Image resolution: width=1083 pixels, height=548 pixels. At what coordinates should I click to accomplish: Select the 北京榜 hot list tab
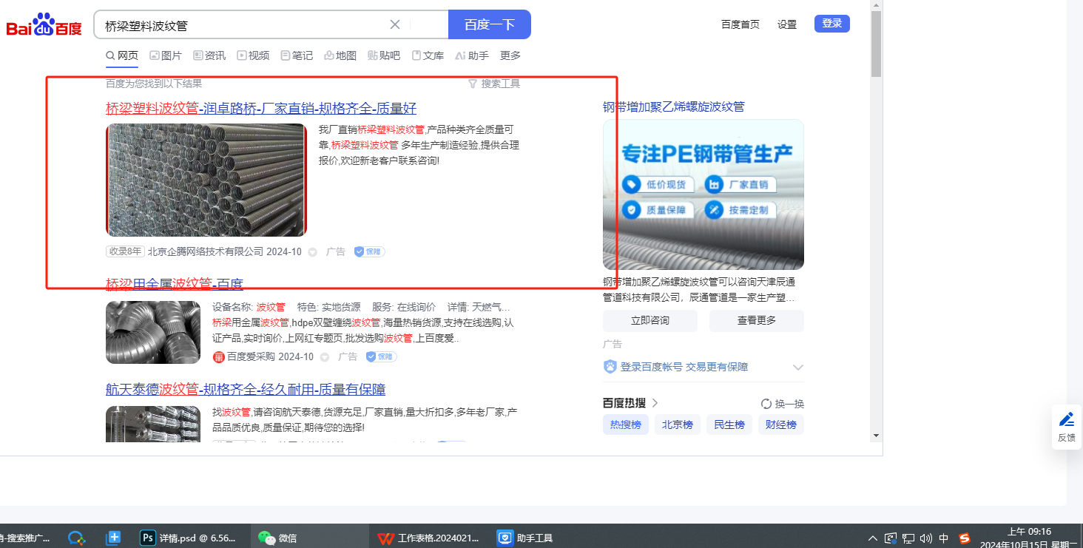coord(676,424)
